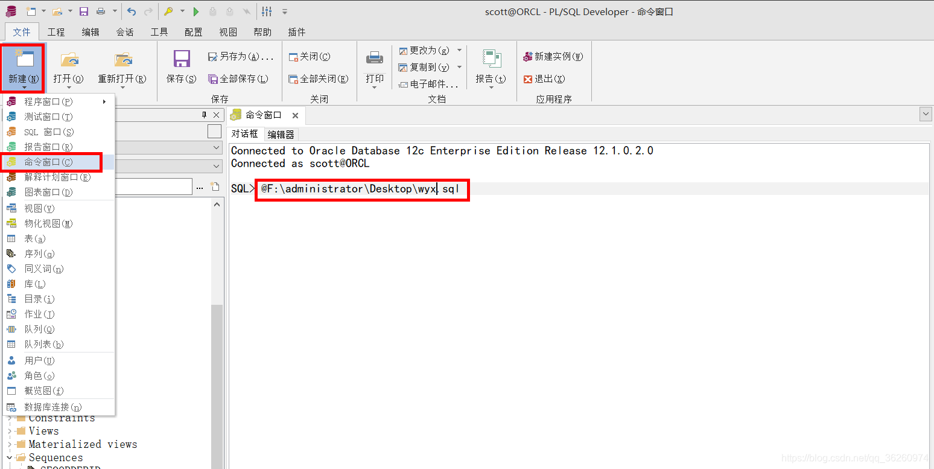934x469 pixels.
Task: Choose 用户(U) from the New menu
Action: pos(57,360)
